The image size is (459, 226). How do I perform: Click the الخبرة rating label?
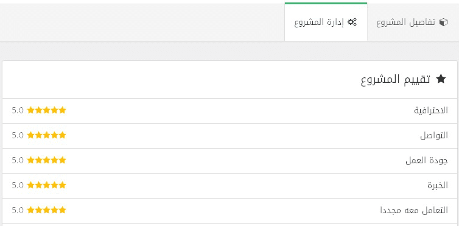(438, 185)
